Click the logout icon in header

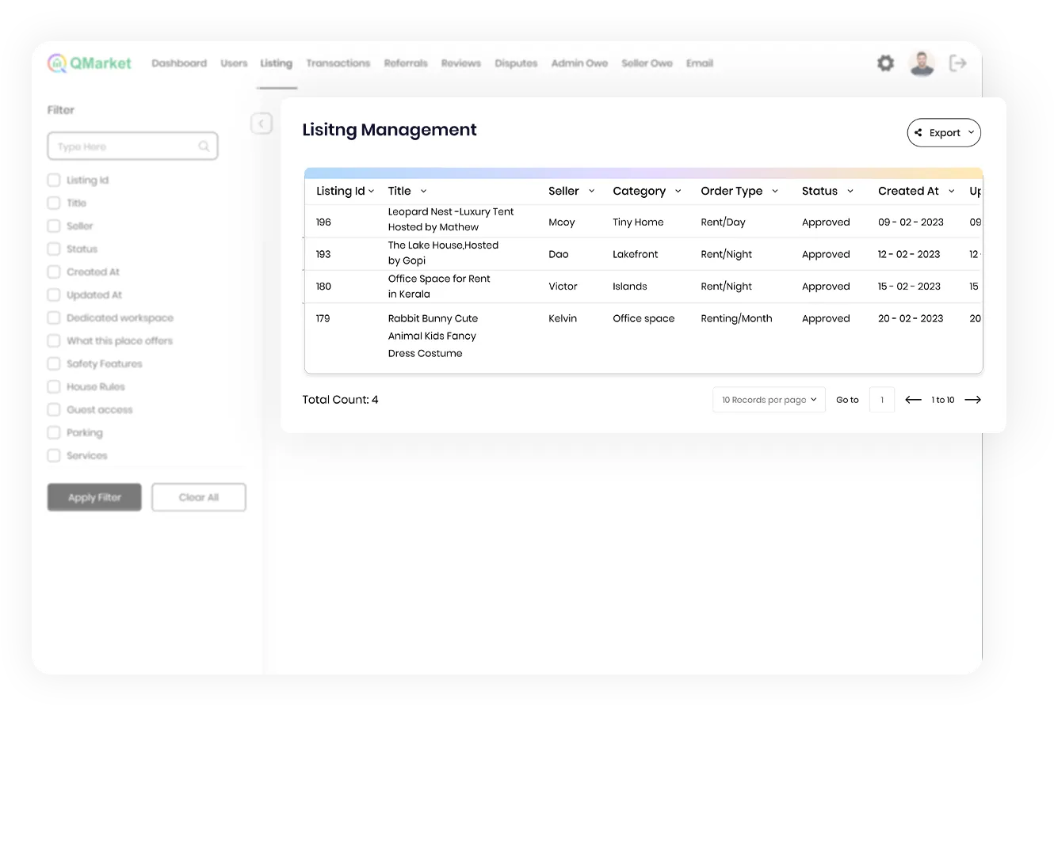pyautogui.click(x=957, y=63)
